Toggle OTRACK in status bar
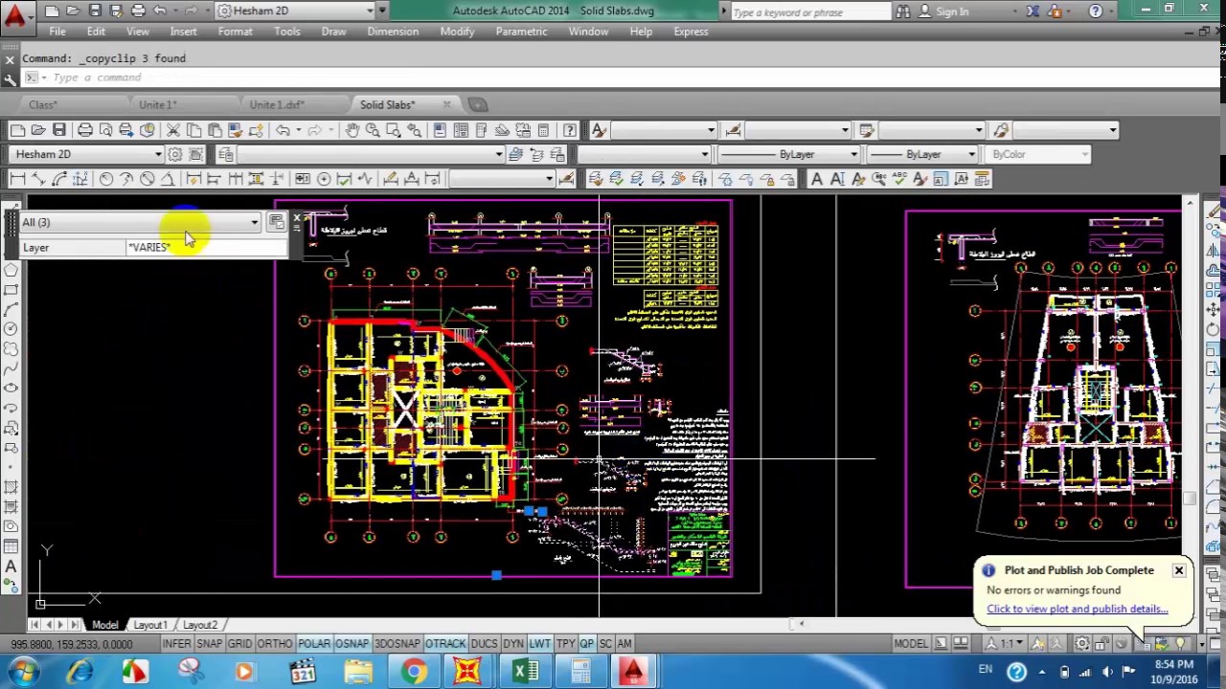The height and width of the screenshot is (689, 1226). pos(445,644)
